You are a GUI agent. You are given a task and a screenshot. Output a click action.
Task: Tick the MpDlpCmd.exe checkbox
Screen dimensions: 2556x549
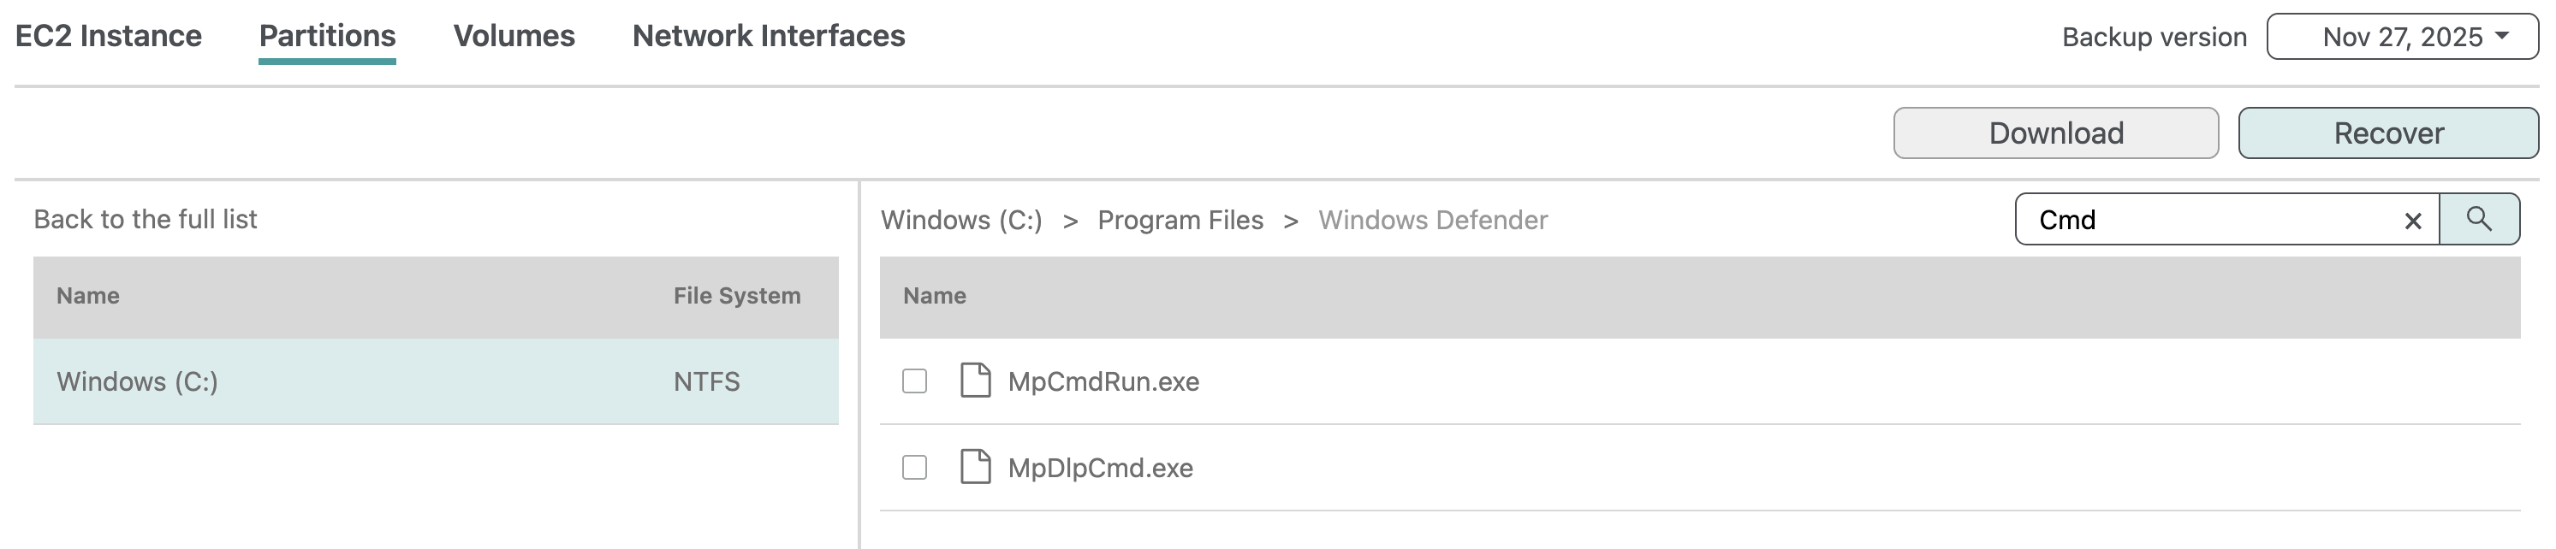914,467
